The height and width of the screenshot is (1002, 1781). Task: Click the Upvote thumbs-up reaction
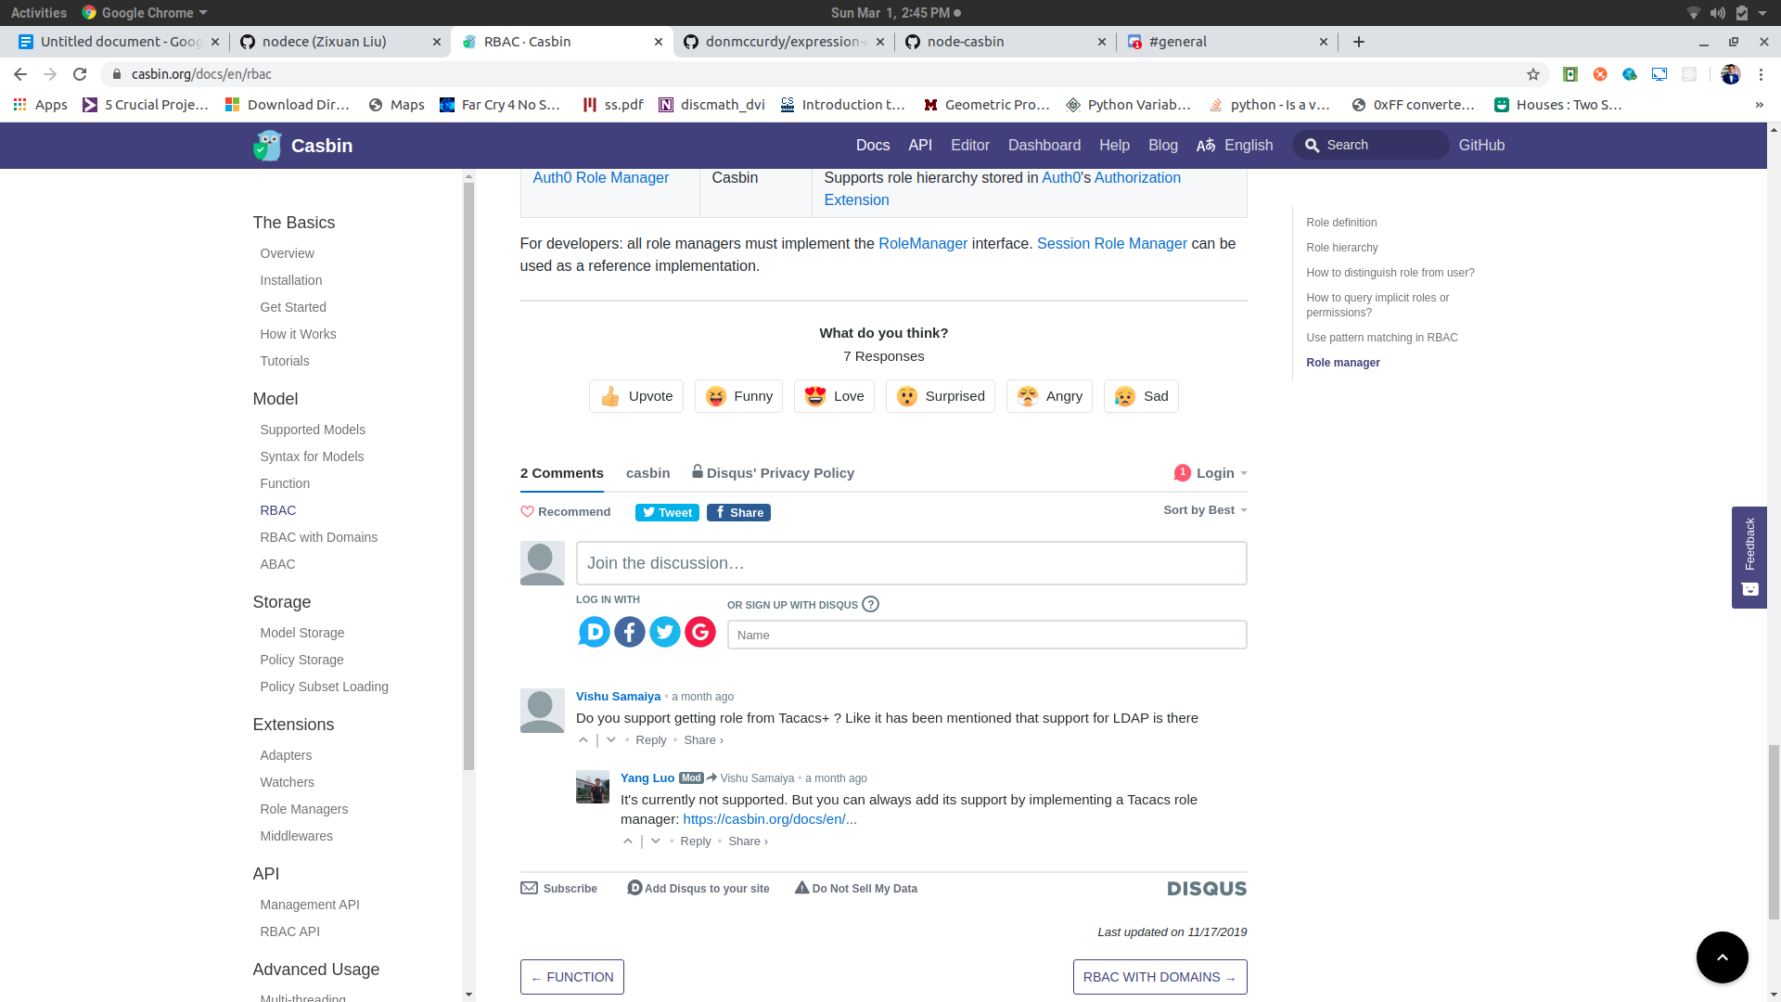click(636, 396)
